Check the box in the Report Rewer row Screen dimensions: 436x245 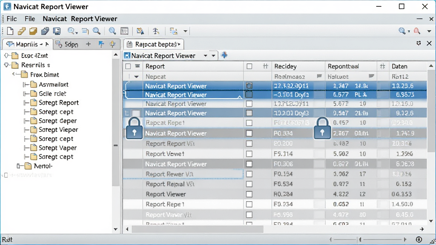click(249, 174)
